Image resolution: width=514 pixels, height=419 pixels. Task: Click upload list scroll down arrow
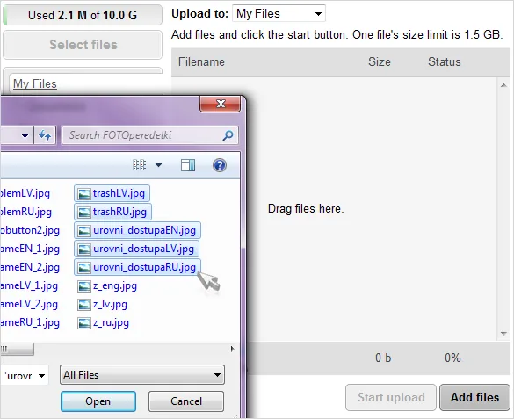pyautogui.click(x=503, y=334)
